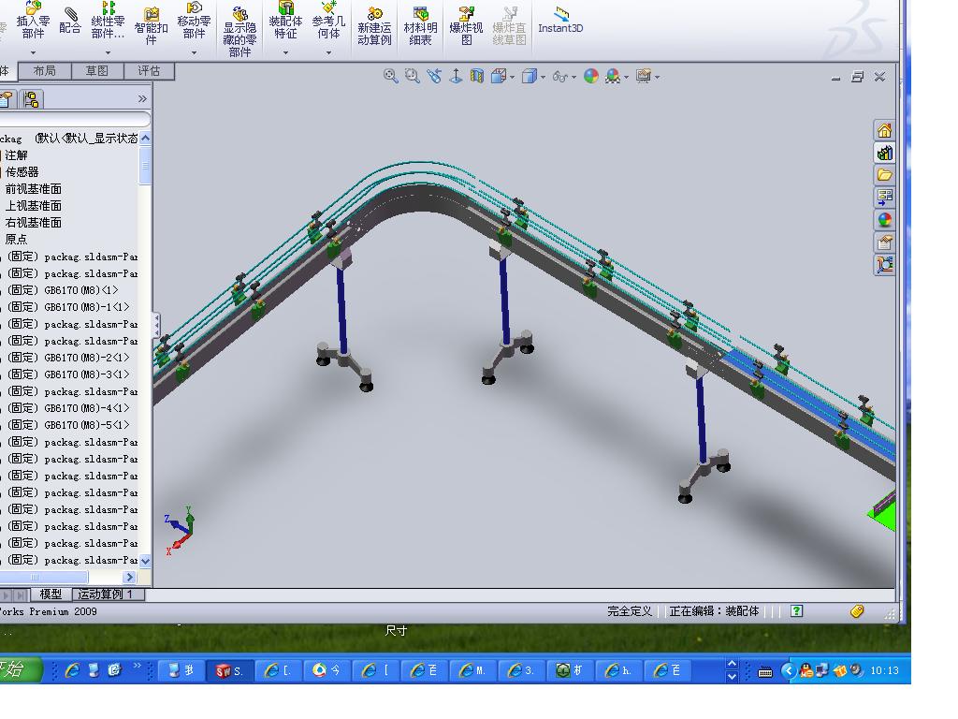Click the Previous View icon
The width and height of the screenshot is (958, 719).
point(434,77)
